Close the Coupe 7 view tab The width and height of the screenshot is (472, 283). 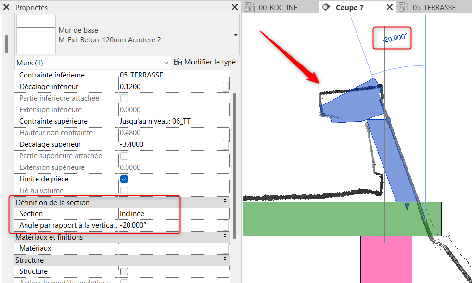click(390, 7)
